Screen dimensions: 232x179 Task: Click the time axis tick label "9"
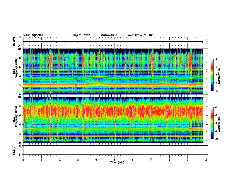[187, 160]
